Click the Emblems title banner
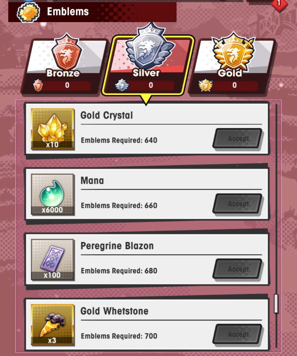Image resolution: width=297 pixels, height=356 pixels. [92, 12]
